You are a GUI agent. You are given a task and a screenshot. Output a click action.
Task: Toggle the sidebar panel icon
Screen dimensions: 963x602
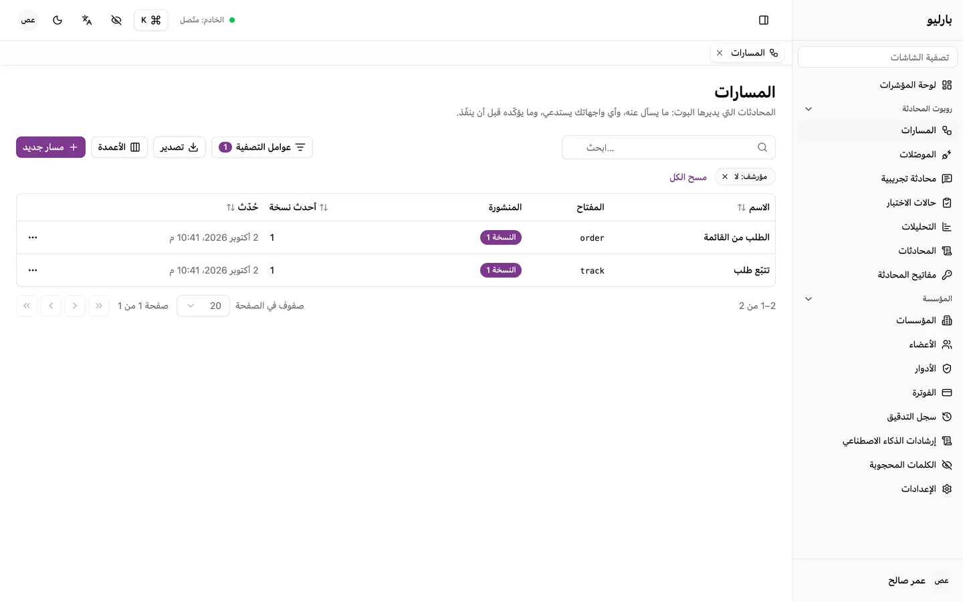pyautogui.click(x=764, y=20)
